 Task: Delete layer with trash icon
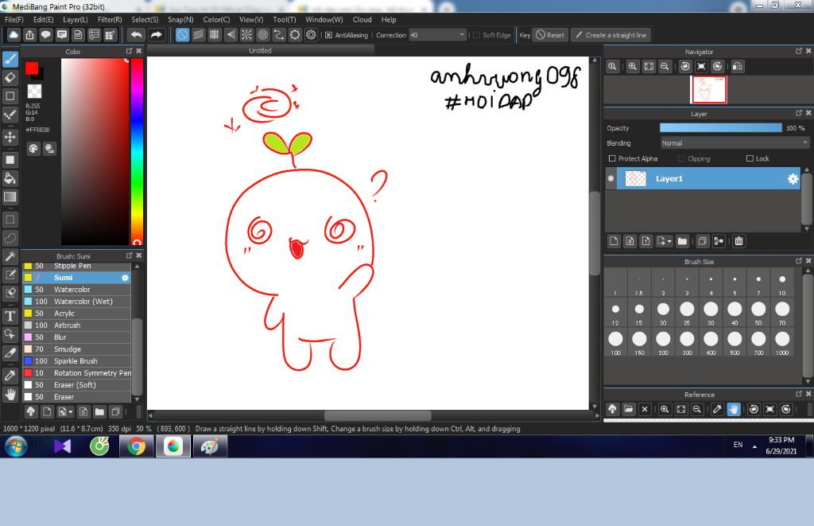coord(738,241)
